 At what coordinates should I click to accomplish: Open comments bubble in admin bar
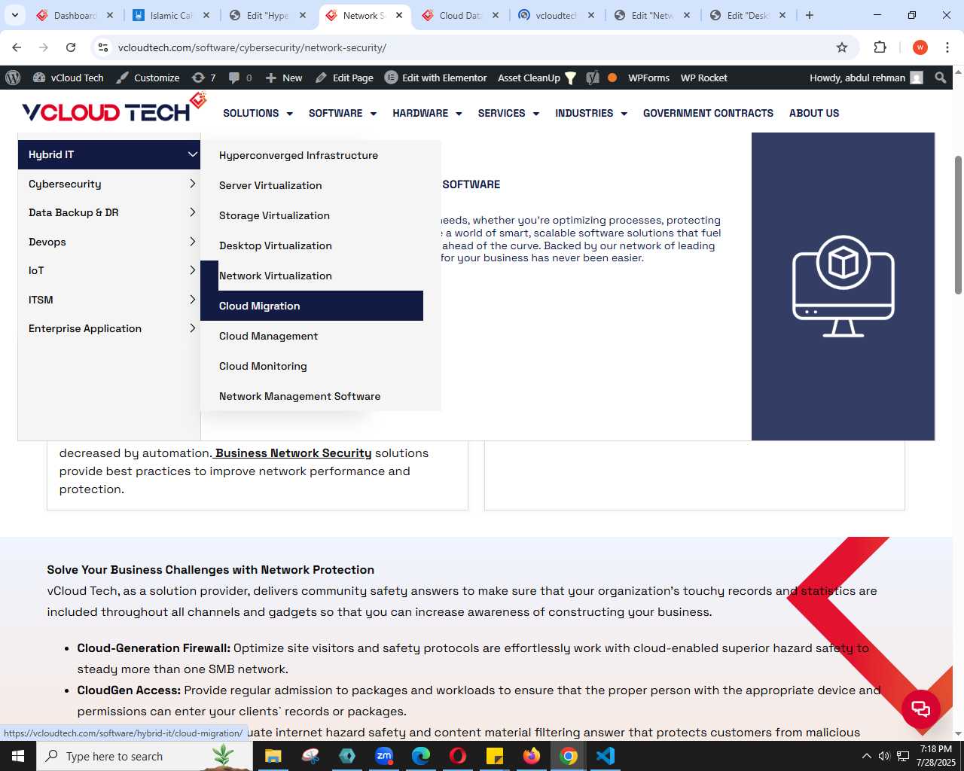(240, 78)
